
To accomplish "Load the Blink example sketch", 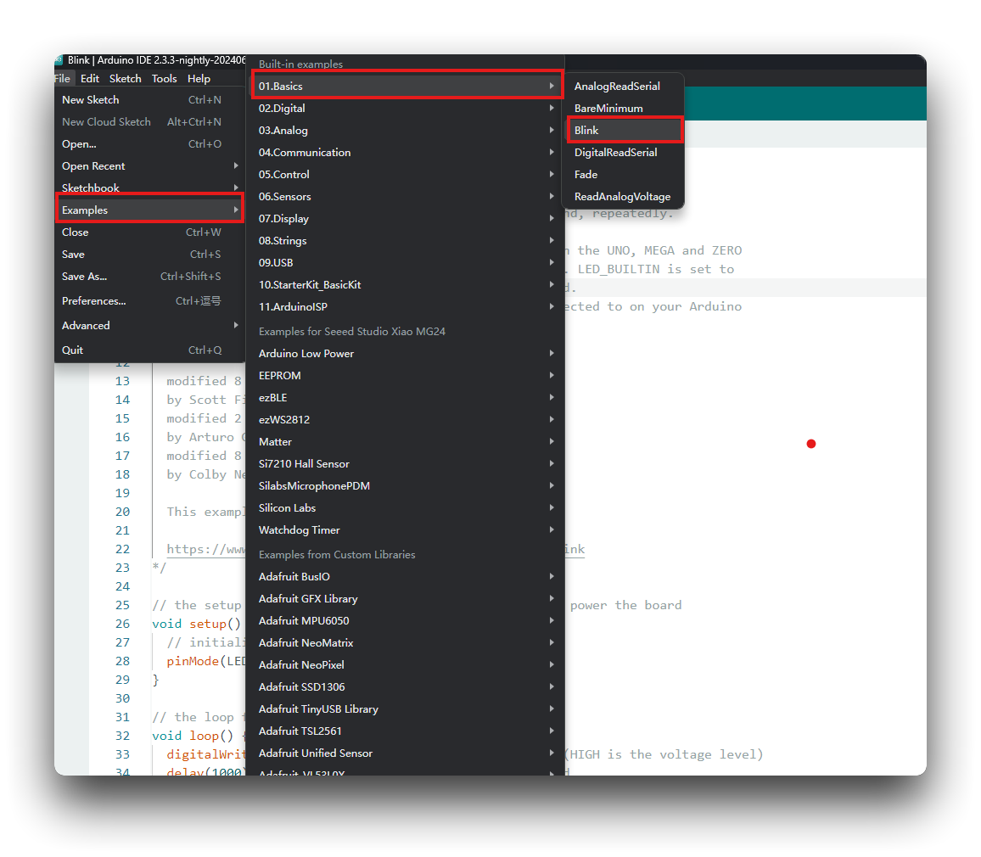I will [624, 130].
